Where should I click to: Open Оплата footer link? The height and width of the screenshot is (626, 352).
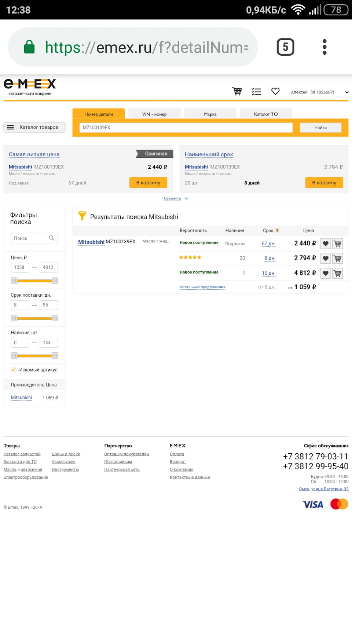[177, 454]
